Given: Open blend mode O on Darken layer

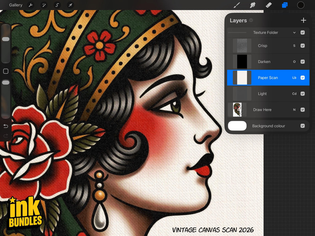Looking at the screenshot, I should [294, 62].
